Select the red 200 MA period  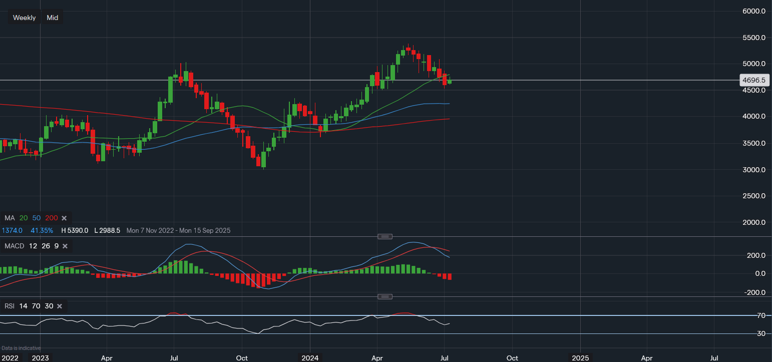tap(51, 218)
